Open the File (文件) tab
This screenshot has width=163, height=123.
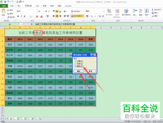(4, 6)
